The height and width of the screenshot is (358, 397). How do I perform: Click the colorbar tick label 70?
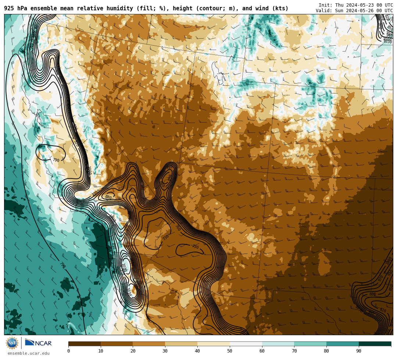[294, 351]
